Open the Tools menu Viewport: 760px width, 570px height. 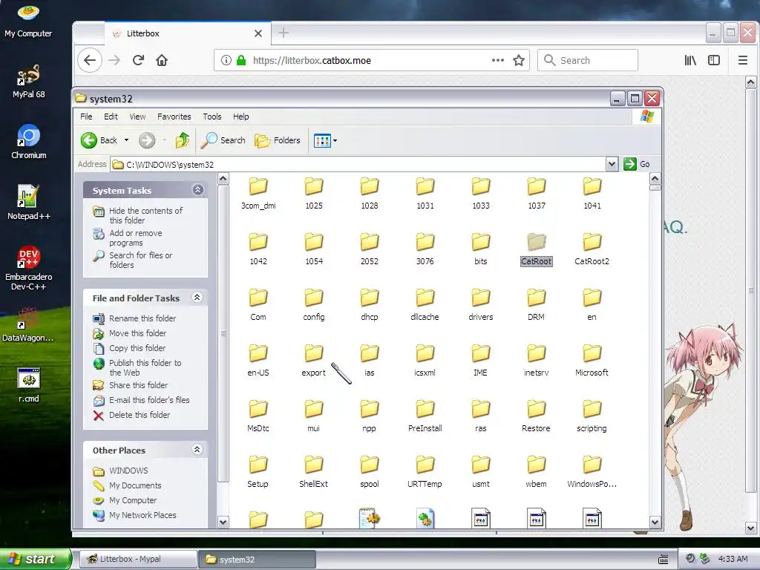tap(212, 117)
